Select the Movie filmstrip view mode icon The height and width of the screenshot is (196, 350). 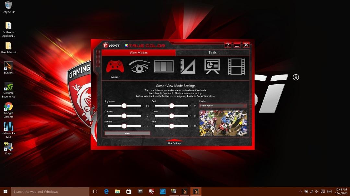click(x=236, y=66)
